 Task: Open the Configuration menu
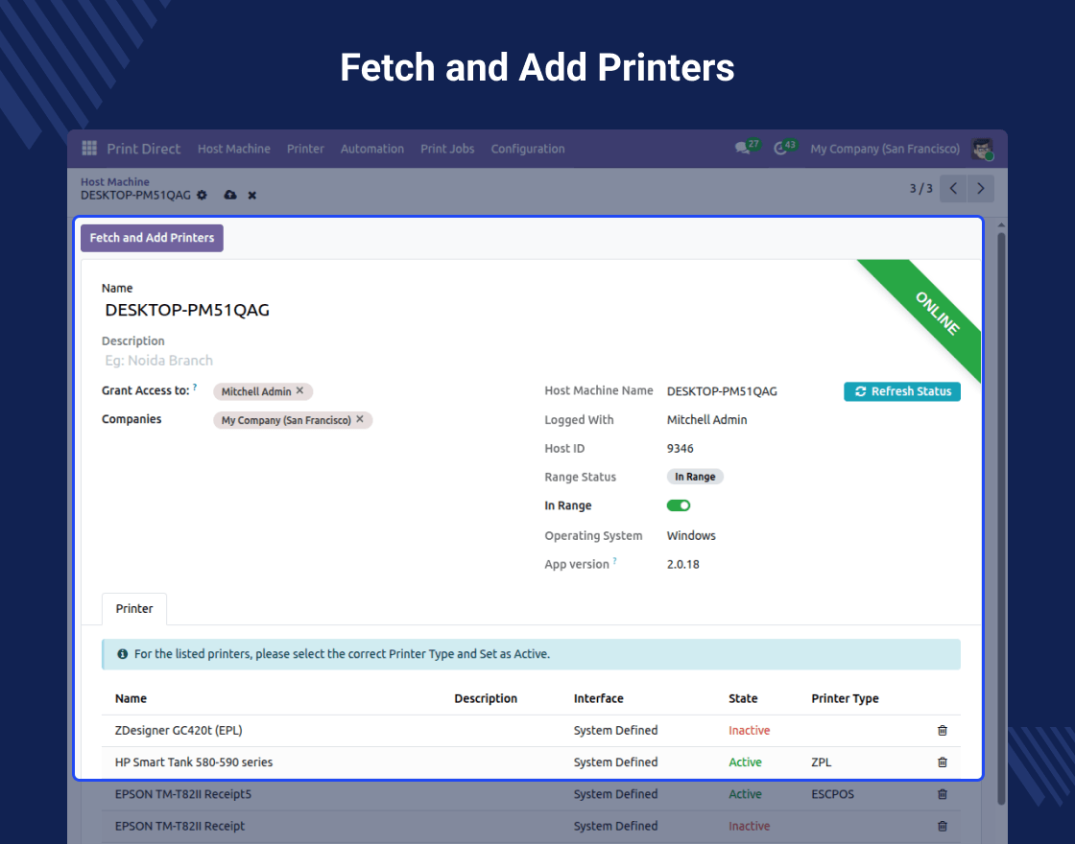527,149
